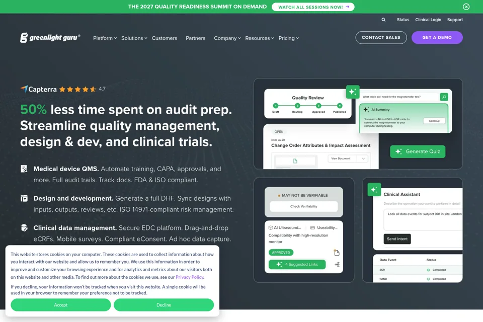Click the Change Order Attributes & Impact Assessment title
This screenshot has height=322, width=483.
point(320,145)
